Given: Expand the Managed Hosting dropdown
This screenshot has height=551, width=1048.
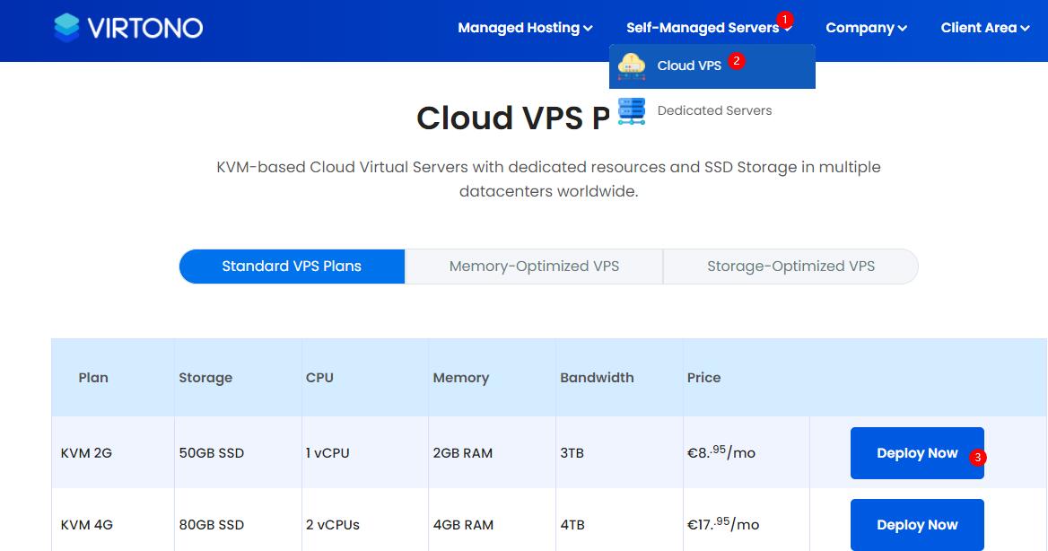Looking at the screenshot, I should click(525, 28).
